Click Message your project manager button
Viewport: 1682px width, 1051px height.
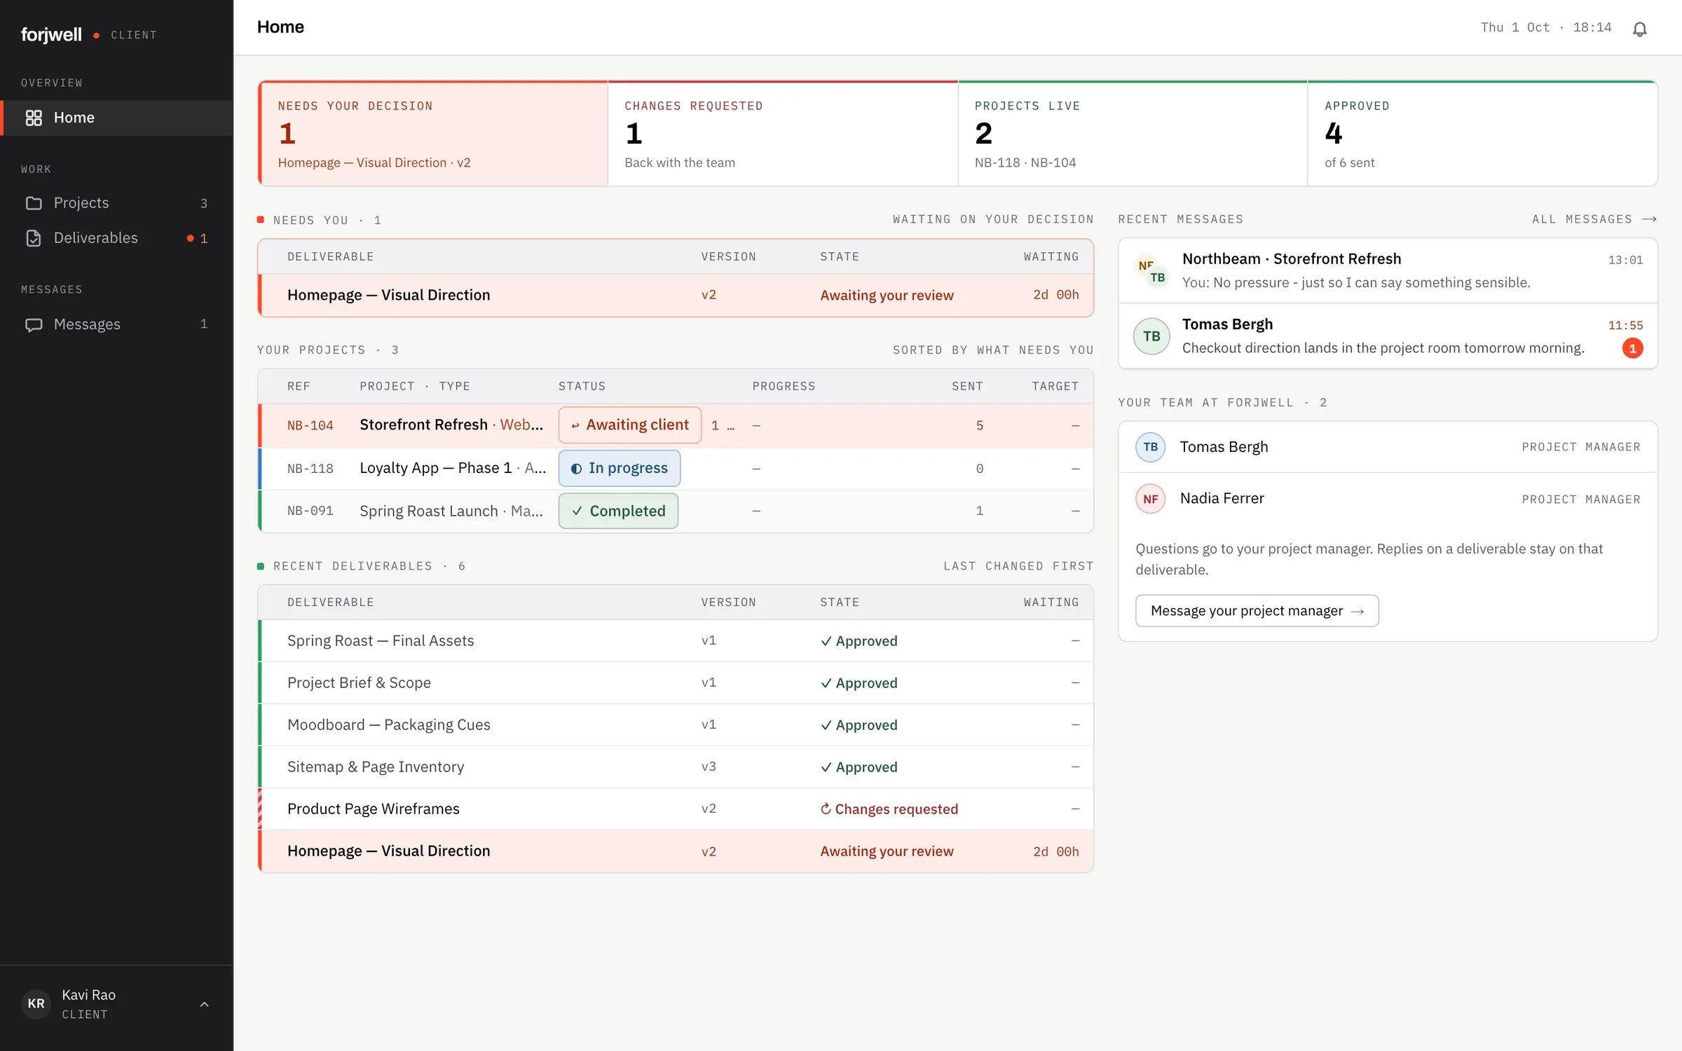click(1257, 611)
